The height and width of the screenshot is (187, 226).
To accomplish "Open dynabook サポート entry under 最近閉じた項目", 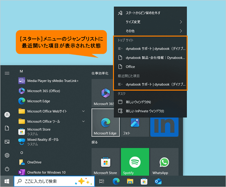I will coord(150,84).
